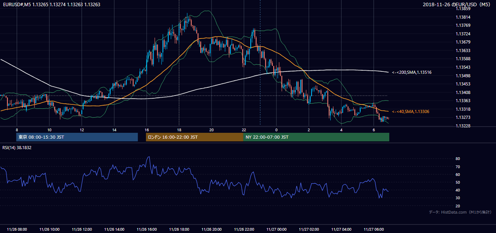
Task: Click the RSI 70 level label
Action: [x=458, y=167]
